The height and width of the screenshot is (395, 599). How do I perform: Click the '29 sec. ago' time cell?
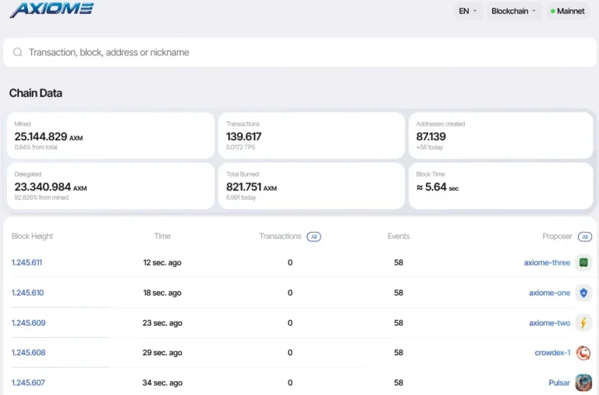click(162, 353)
